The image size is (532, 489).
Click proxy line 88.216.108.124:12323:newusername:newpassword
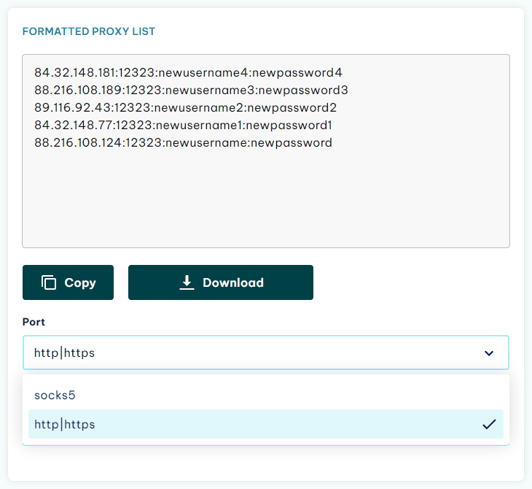pyautogui.click(x=183, y=143)
